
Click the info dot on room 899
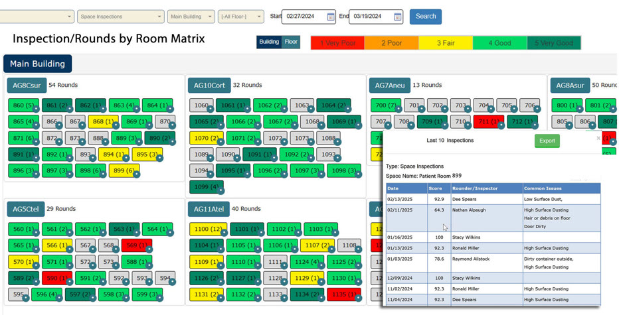pyautogui.click(x=137, y=174)
